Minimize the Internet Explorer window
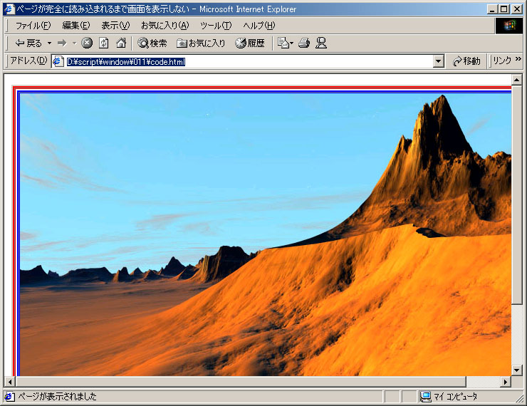527x406 pixels. (x=492, y=9)
